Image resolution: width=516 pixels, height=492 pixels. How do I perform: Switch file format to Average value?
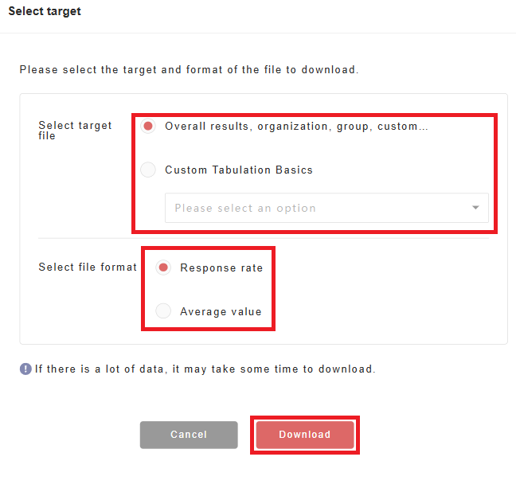pyautogui.click(x=163, y=311)
